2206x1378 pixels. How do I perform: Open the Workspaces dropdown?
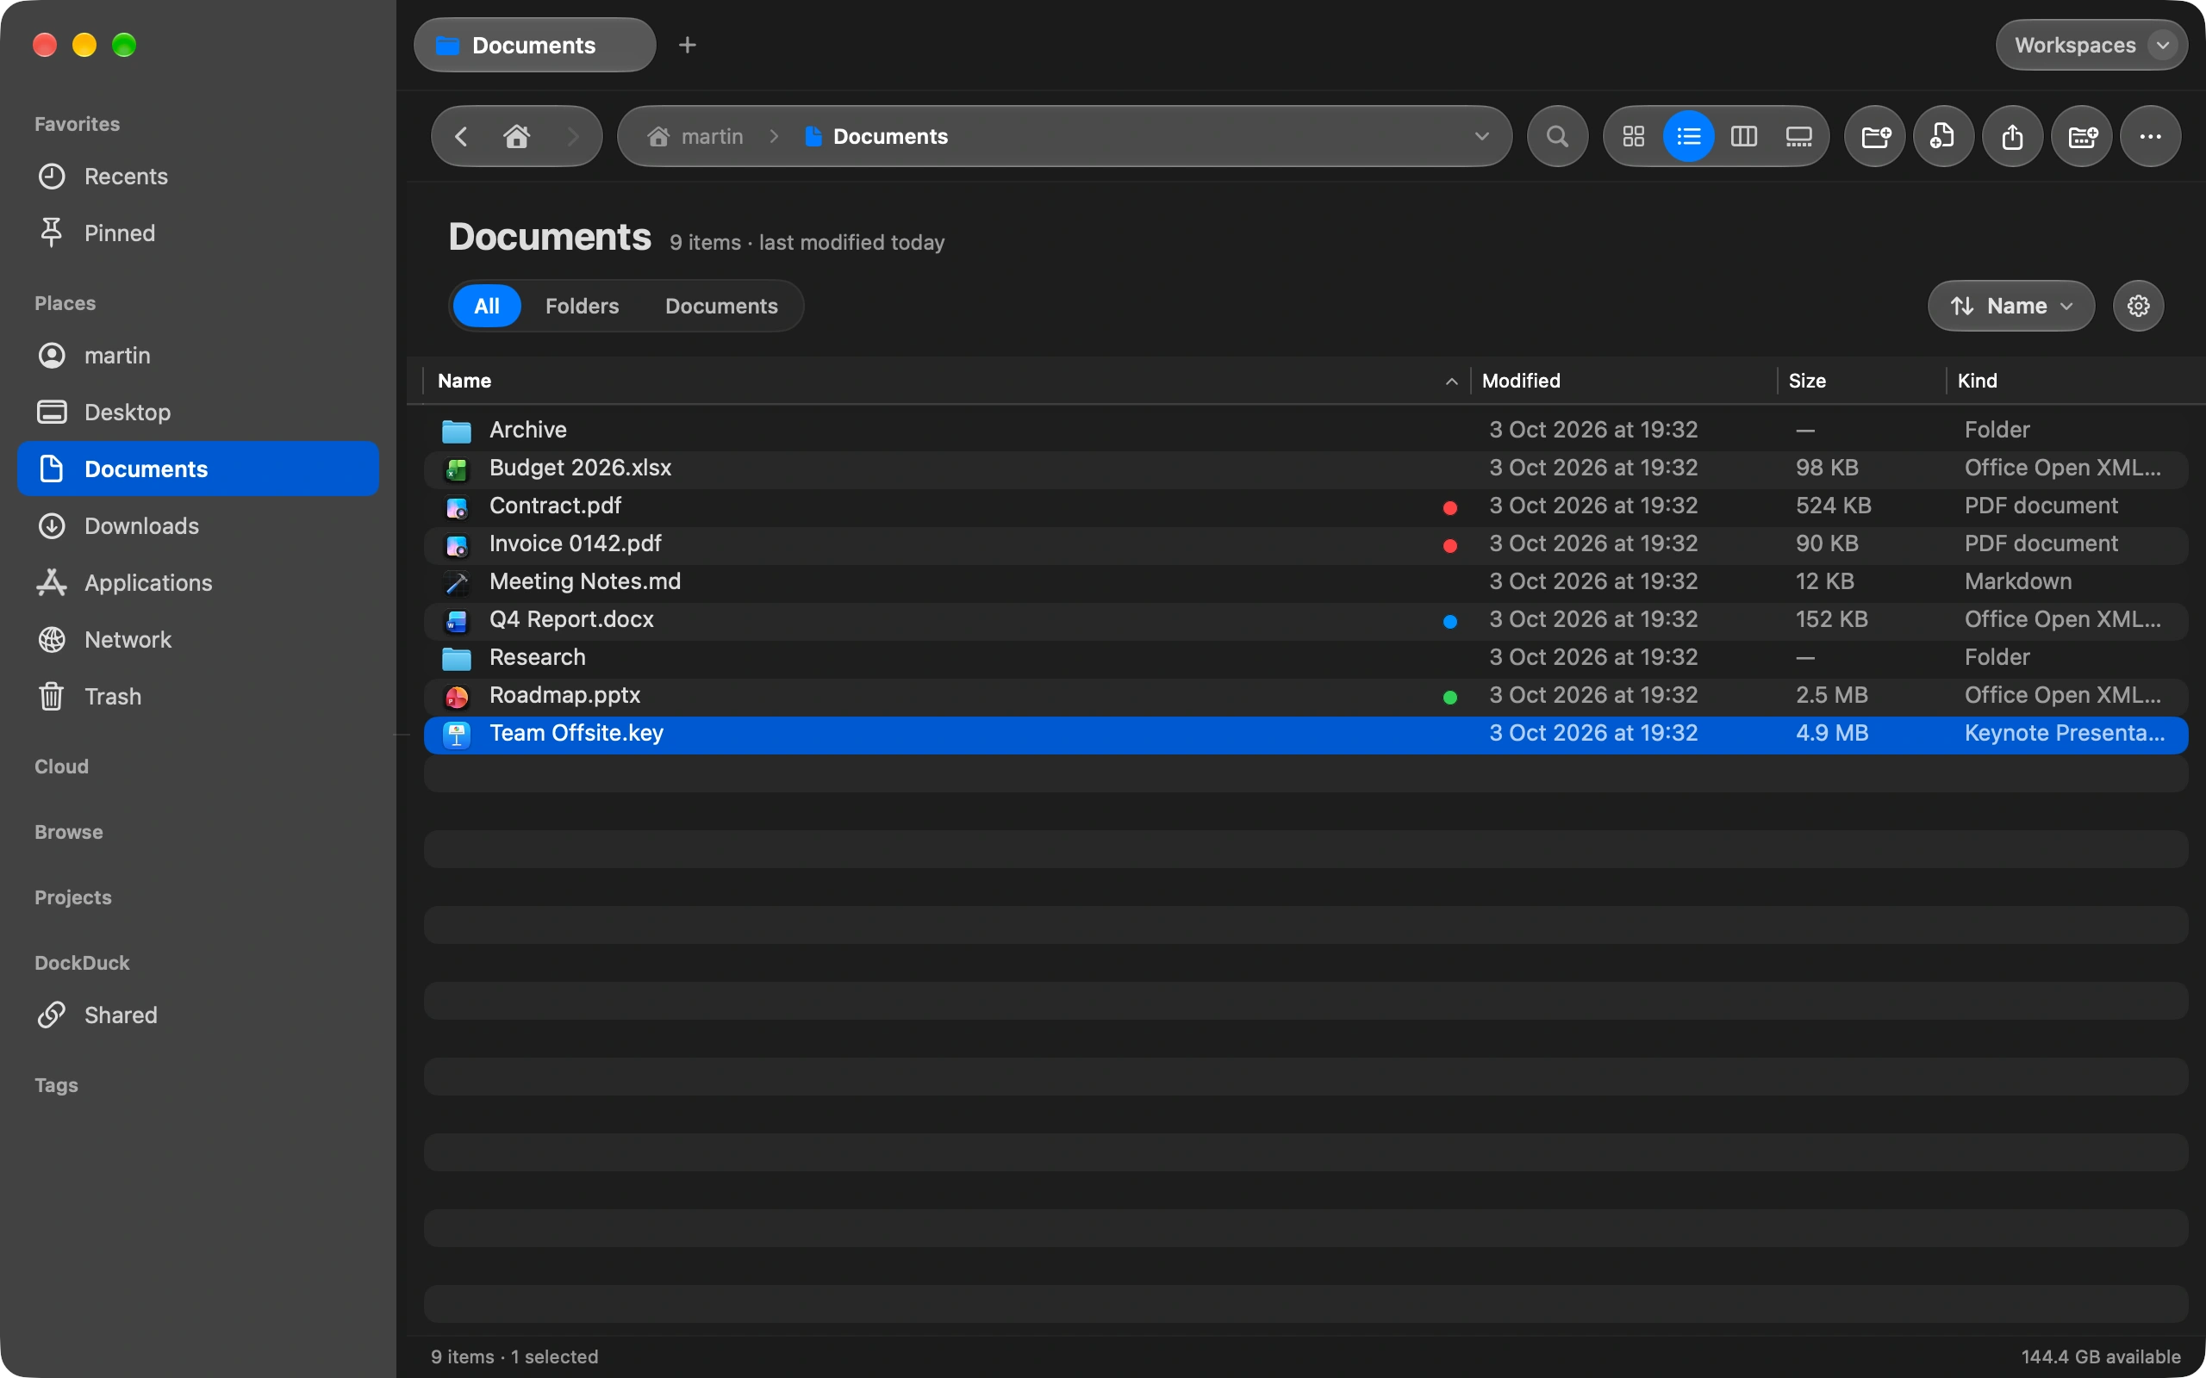[x=2091, y=45]
